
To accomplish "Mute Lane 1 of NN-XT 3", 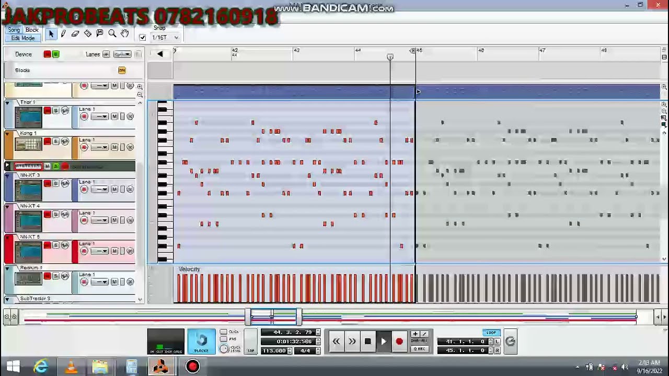I will tap(114, 189).
